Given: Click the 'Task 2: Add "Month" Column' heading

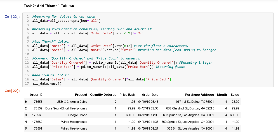Looking at the screenshot, I should click(x=49, y=6).
